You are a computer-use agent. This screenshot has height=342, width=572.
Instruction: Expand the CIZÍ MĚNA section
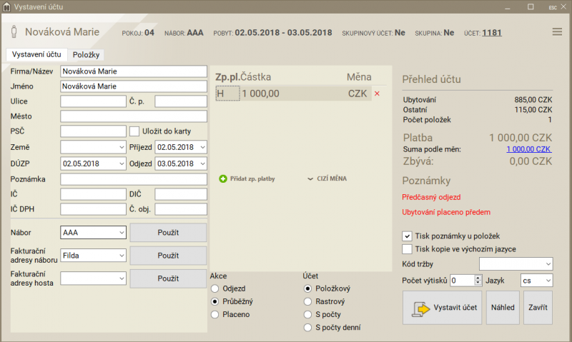pyautogui.click(x=327, y=178)
